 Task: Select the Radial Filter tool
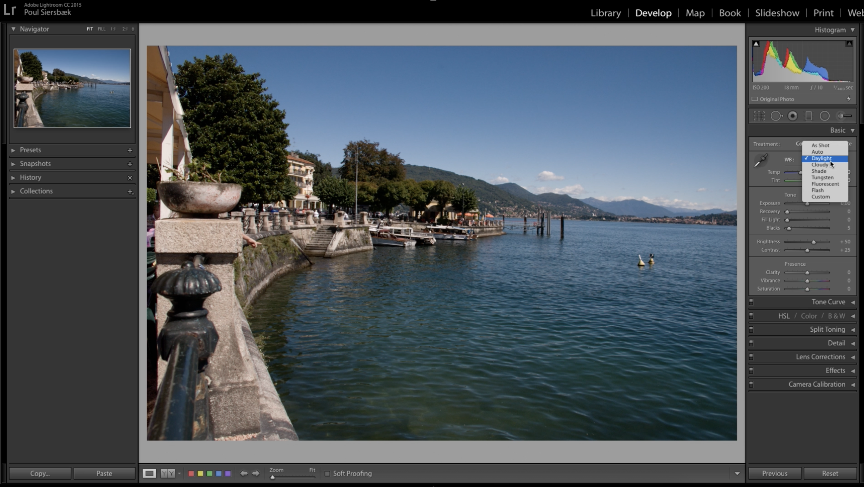point(824,116)
